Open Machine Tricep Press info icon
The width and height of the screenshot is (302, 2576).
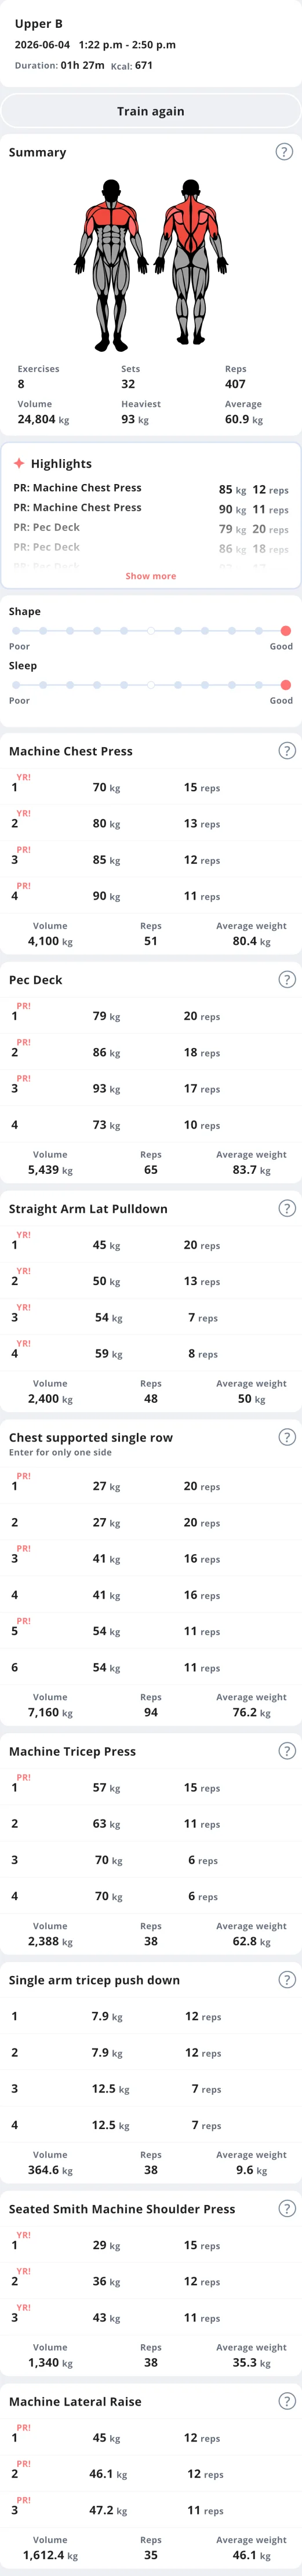287,1750
